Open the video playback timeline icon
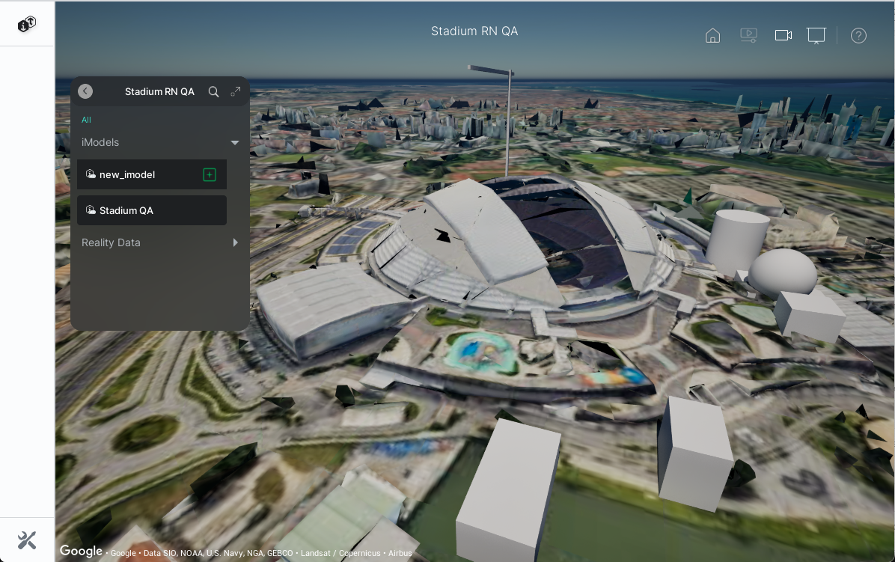 (x=748, y=36)
